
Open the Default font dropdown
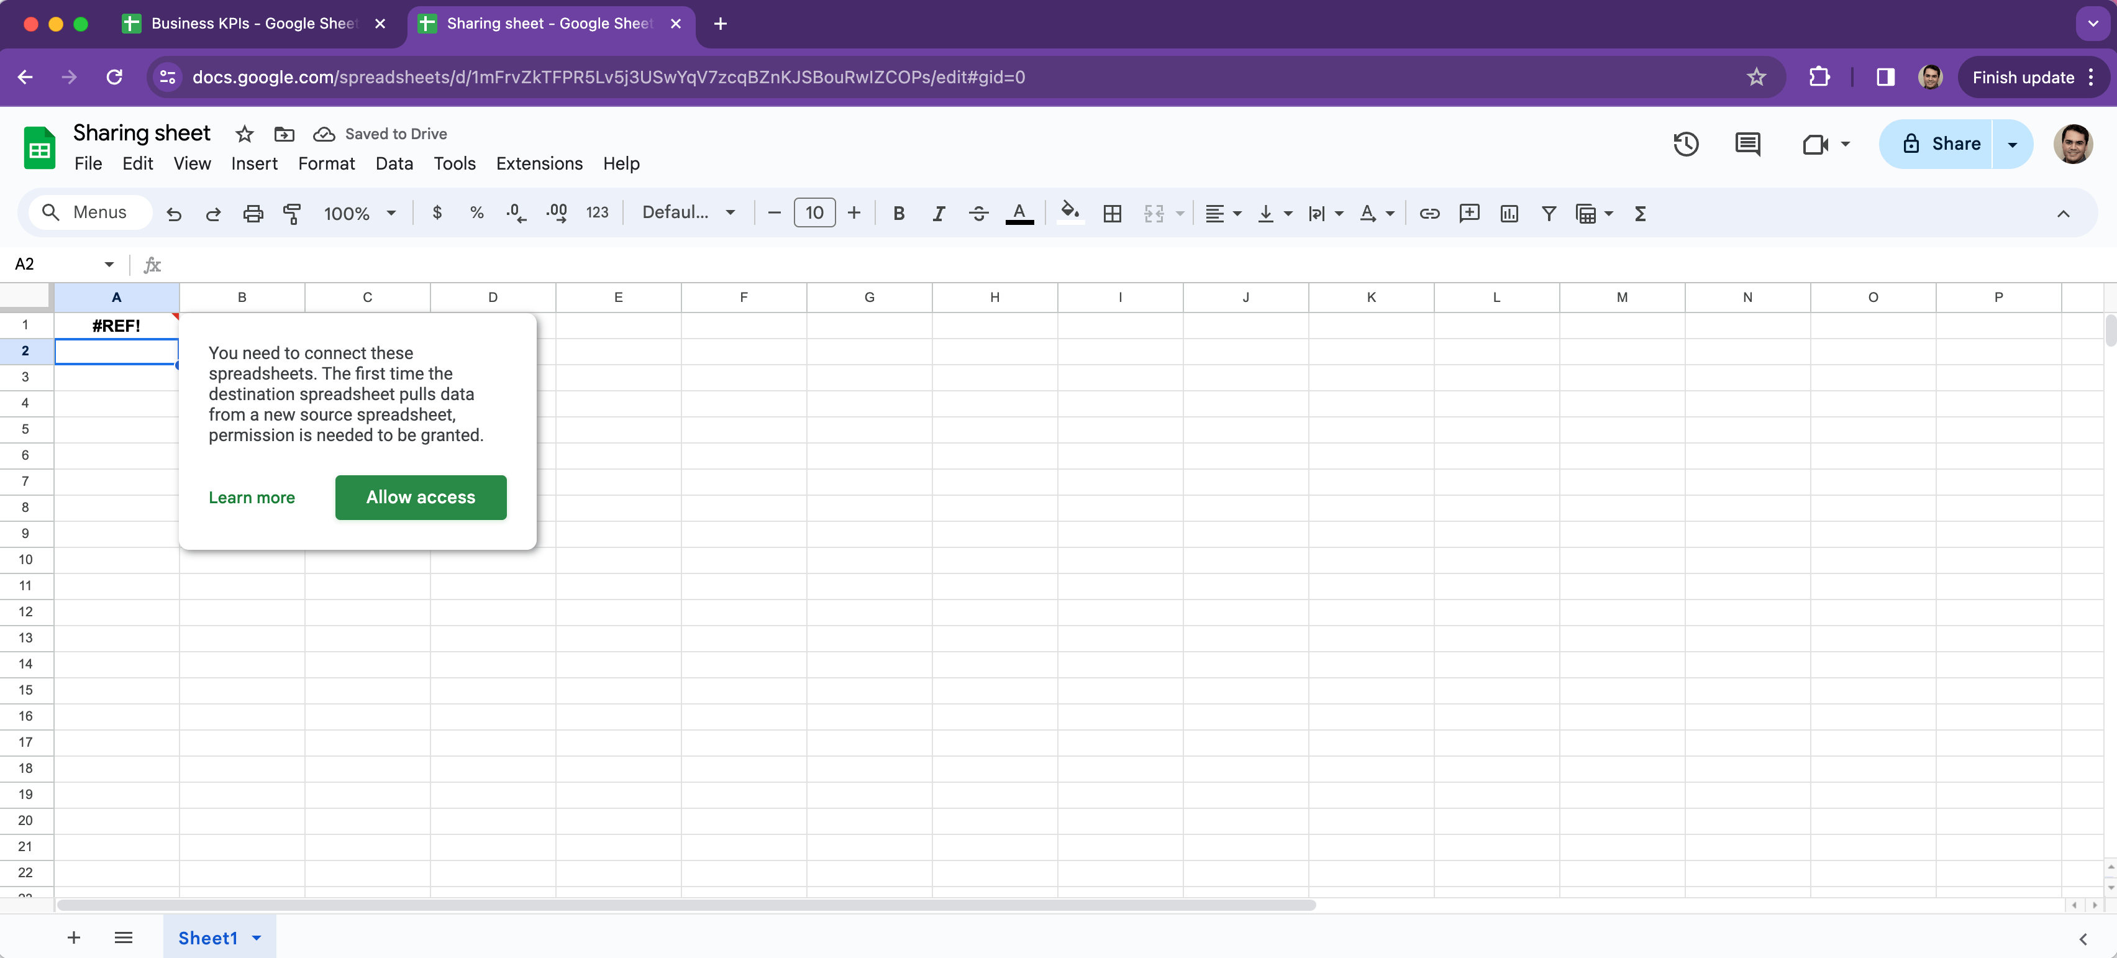(x=688, y=213)
